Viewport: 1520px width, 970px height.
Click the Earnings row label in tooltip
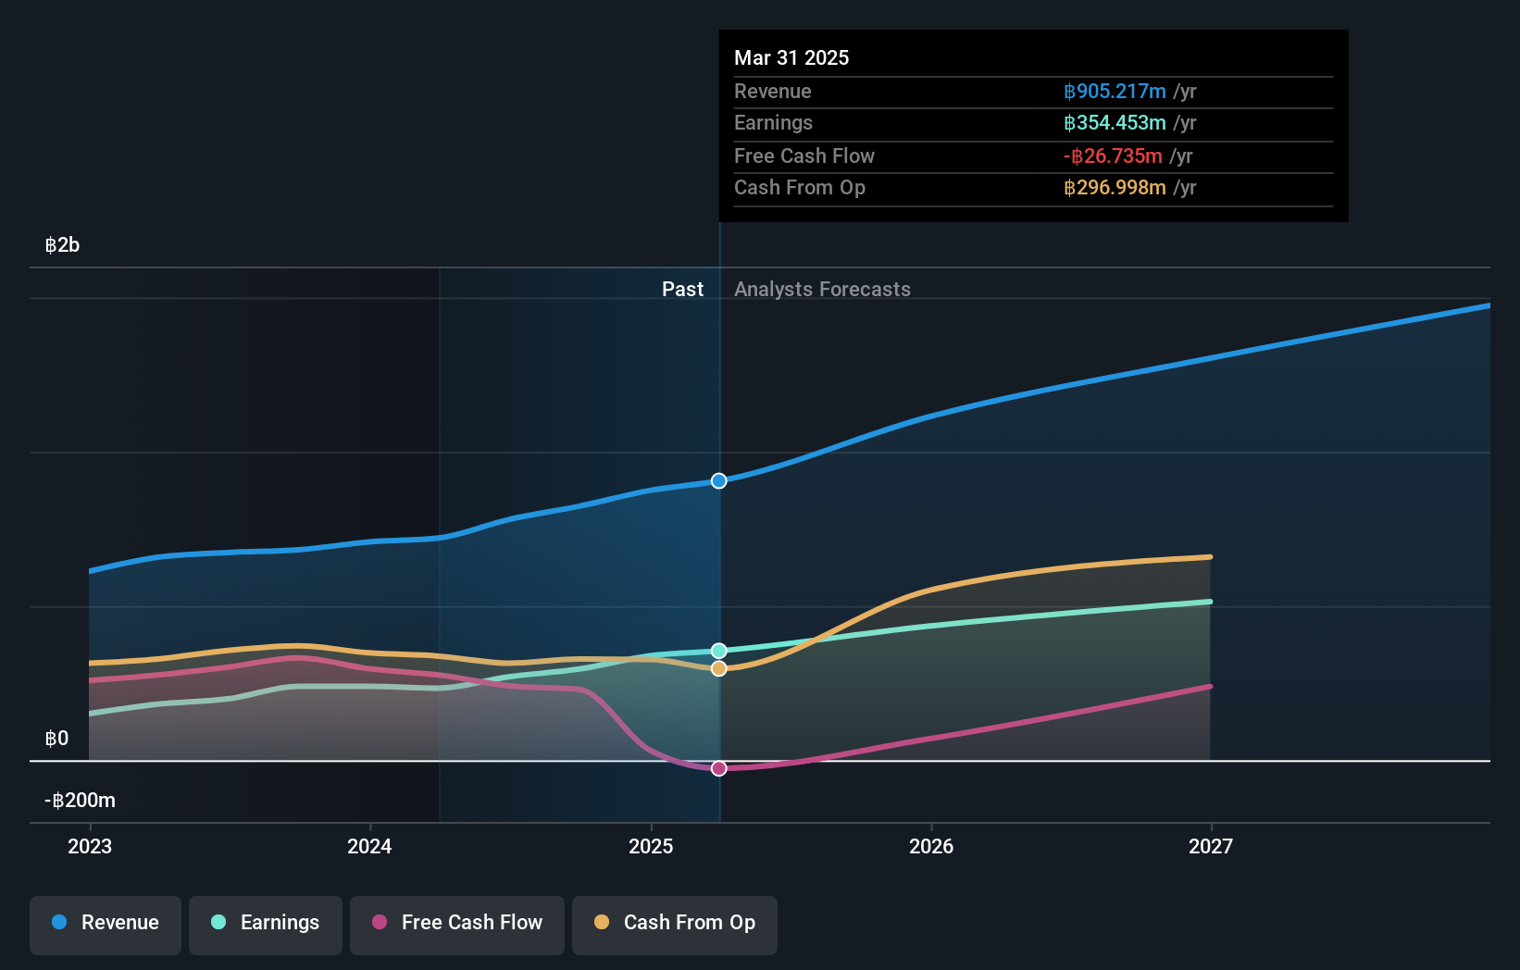(x=773, y=123)
